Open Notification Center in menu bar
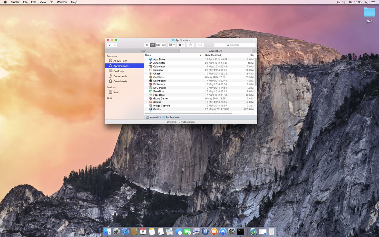Screen dimensions: 379x237 point(373,2)
